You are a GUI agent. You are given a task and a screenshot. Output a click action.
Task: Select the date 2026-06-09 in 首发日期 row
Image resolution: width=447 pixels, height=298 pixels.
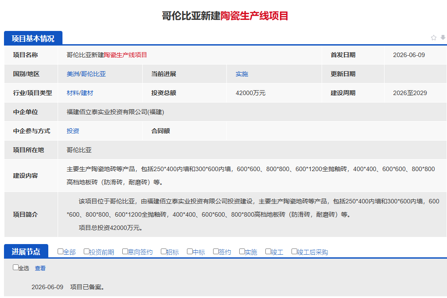409,55
